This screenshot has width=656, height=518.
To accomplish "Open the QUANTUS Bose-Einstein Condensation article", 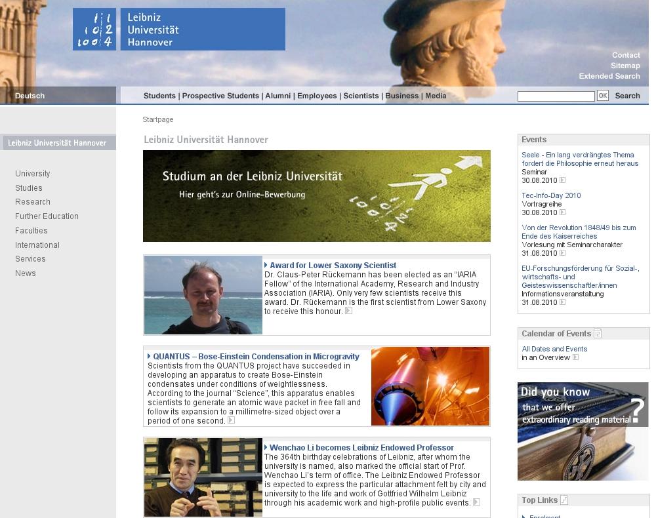I will point(256,356).
